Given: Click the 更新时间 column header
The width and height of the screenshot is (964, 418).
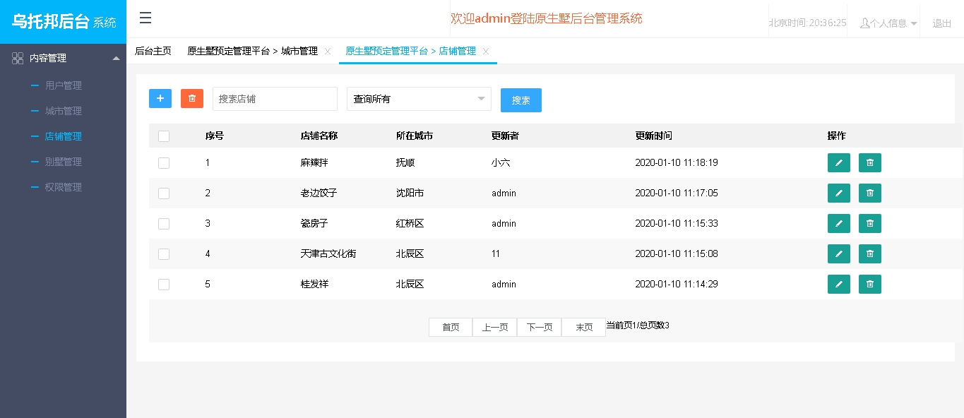Looking at the screenshot, I should 654,136.
